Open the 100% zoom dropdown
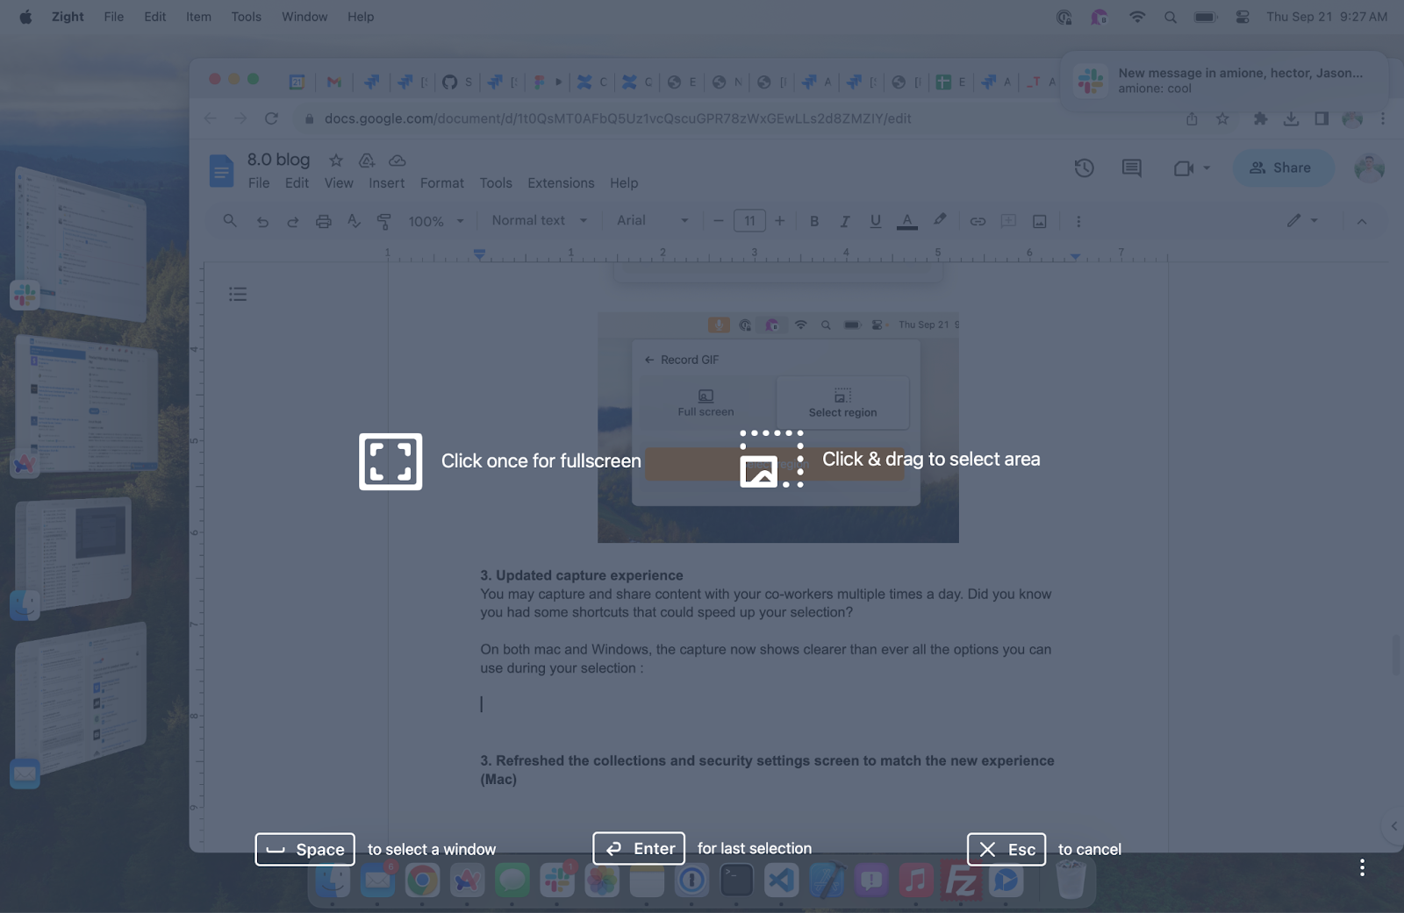This screenshot has height=913, width=1404. [436, 222]
